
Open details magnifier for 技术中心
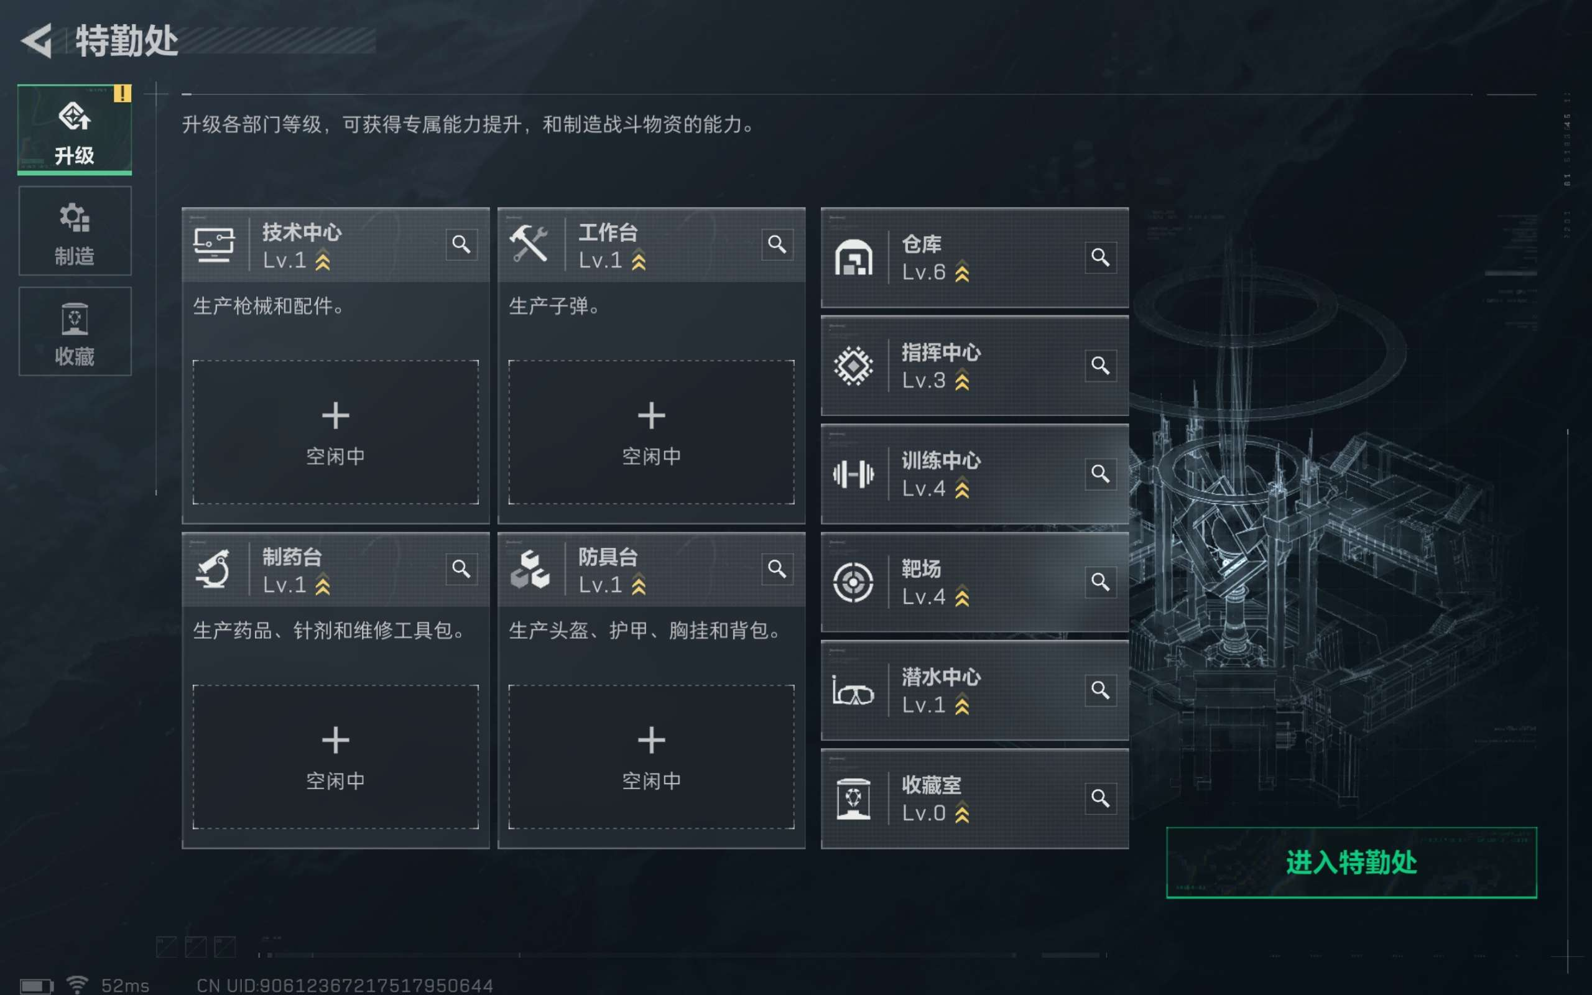point(461,245)
